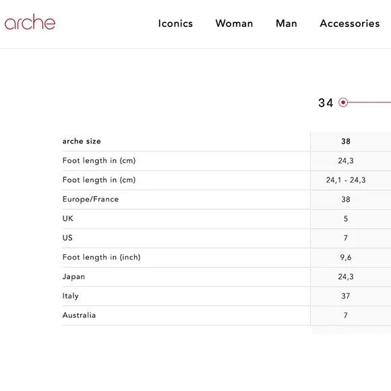
Task: Click the 34 size label
Action: [x=326, y=102]
